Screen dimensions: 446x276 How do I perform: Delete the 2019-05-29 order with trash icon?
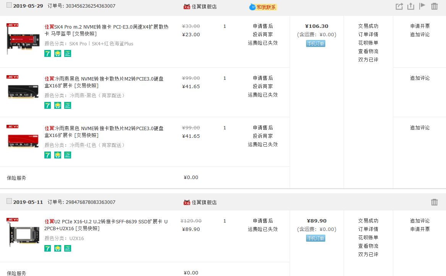pyautogui.click(x=434, y=6)
